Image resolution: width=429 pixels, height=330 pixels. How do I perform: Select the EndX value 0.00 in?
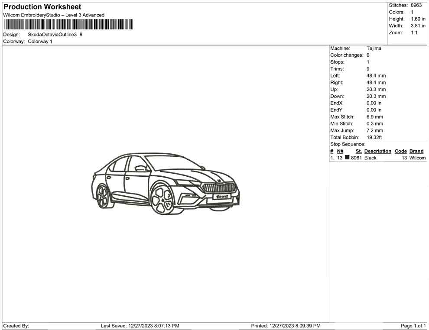(374, 103)
